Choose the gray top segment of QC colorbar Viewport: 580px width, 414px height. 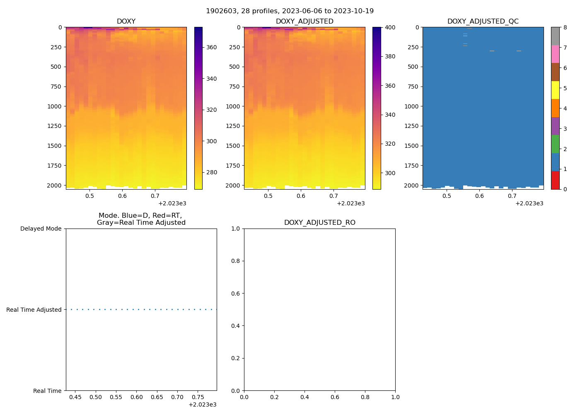[x=555, y=36]
